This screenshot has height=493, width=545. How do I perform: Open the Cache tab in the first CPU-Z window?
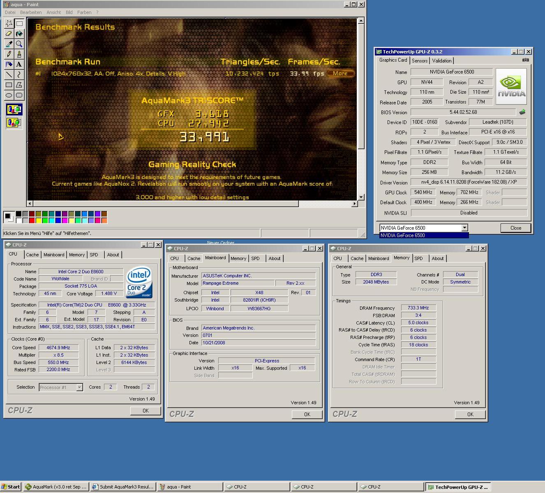tap(32, 255)
